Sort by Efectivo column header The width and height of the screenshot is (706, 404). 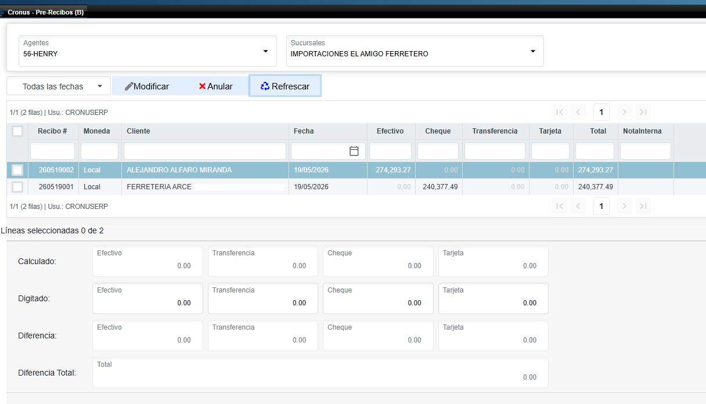coord(391,131)
